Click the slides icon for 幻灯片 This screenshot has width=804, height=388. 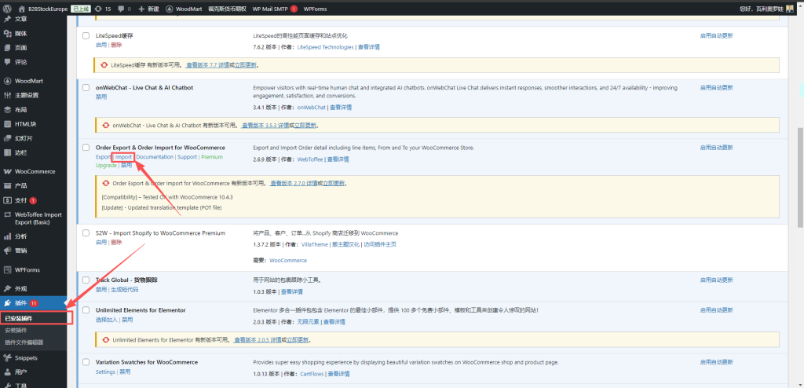pyautogui.click(x=7, y=138)
